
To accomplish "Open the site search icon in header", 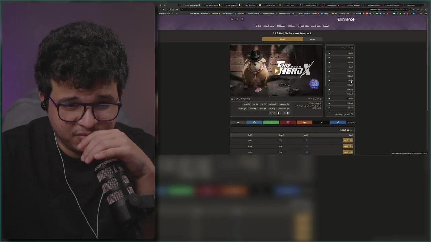I will 242,19.
